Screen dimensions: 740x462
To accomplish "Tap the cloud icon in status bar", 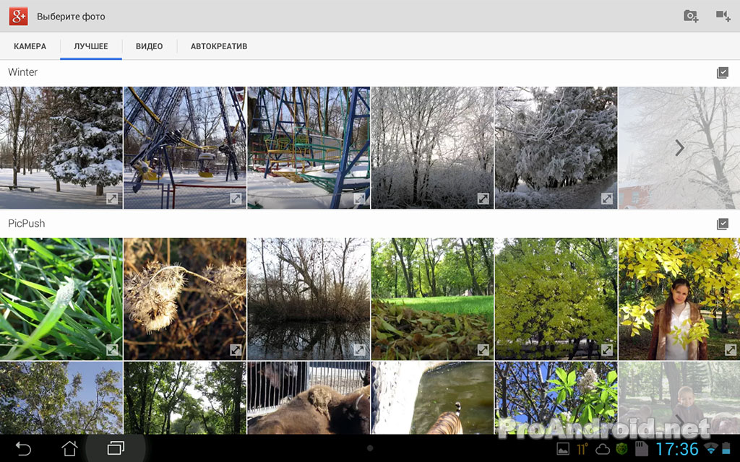I will [x=602, y=449].
